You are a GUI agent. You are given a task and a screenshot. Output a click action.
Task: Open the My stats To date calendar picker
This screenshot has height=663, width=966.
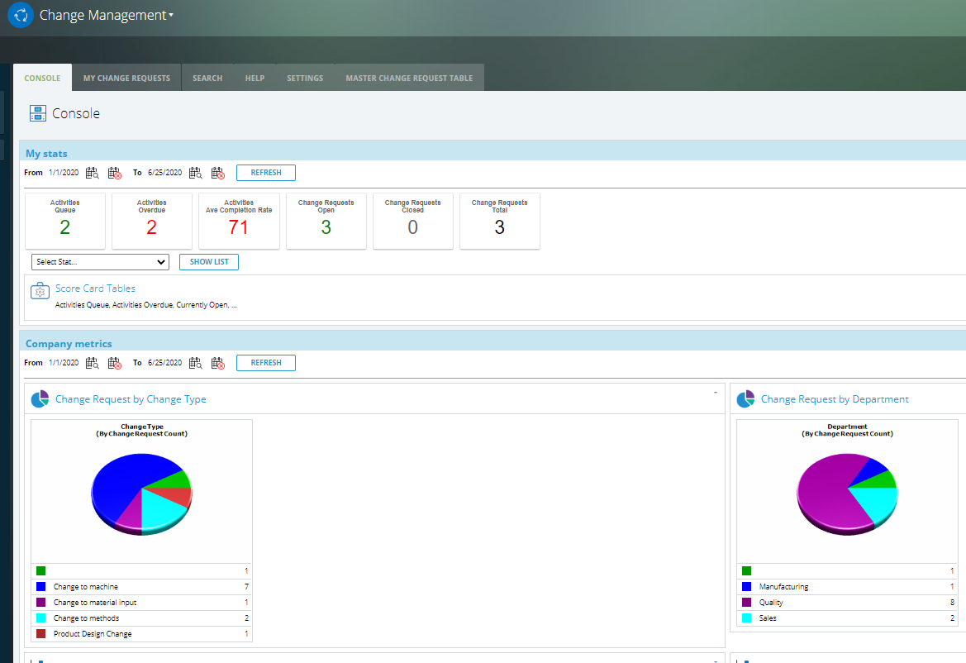196,173
